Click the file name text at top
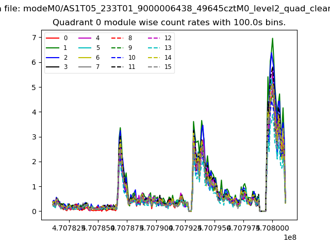The image size is (330, 247). click(x=165, y=9)
